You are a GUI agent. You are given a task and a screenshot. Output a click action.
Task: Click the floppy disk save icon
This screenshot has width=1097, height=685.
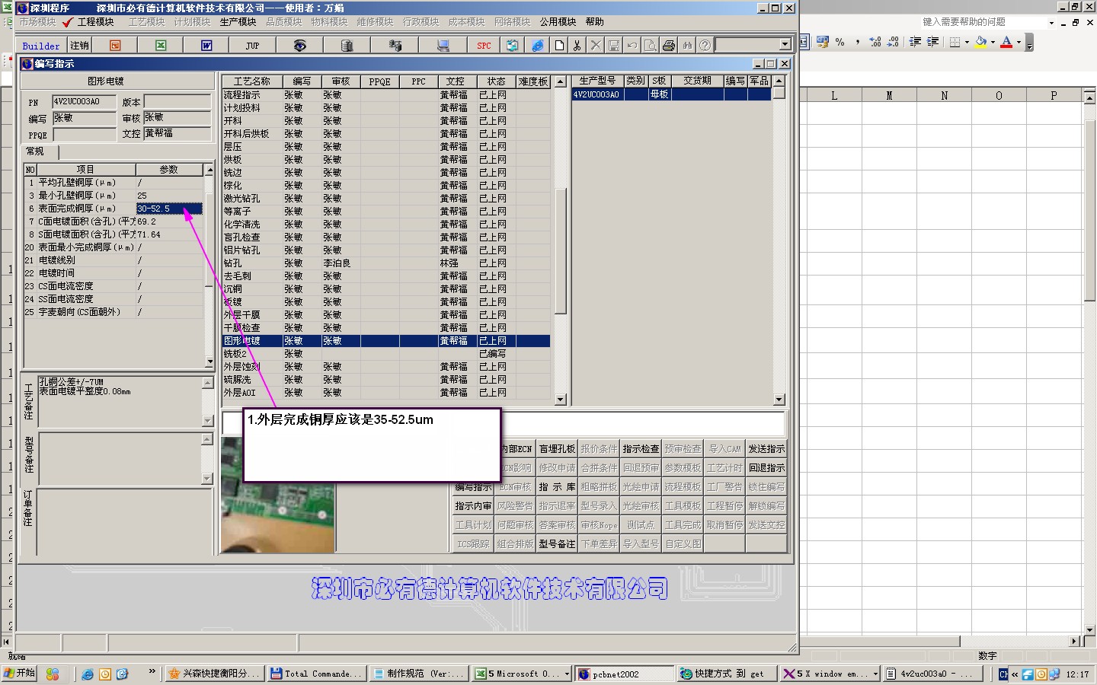click(x=614, y=46)
